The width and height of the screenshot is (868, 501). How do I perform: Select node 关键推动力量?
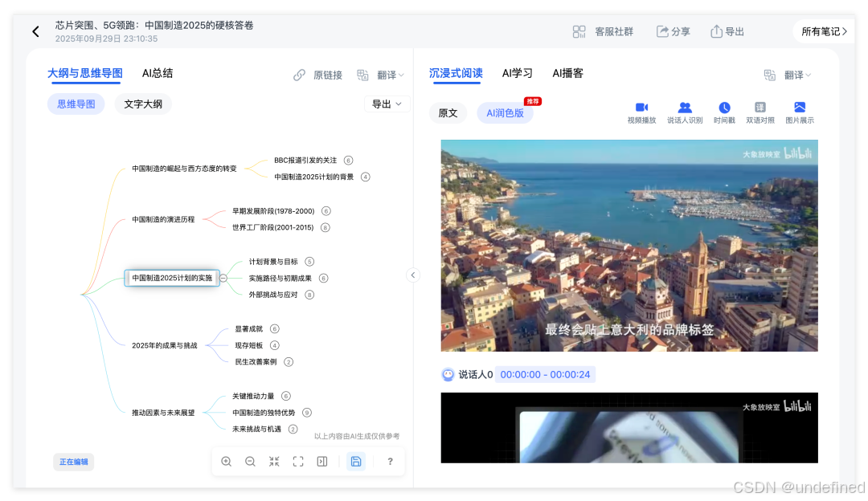pos(253,396)
